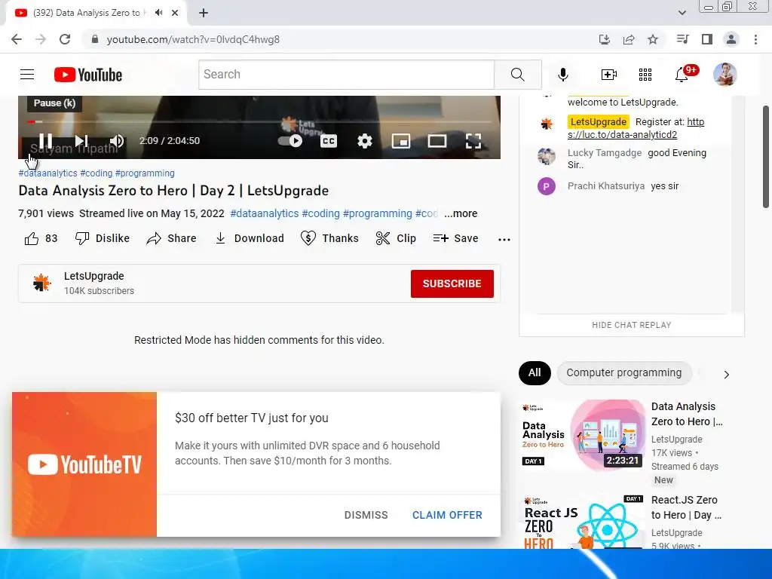Open React JS Zero to Hero thumbnail
Viewport: 772px width, 579px height.
pos(583,522)
